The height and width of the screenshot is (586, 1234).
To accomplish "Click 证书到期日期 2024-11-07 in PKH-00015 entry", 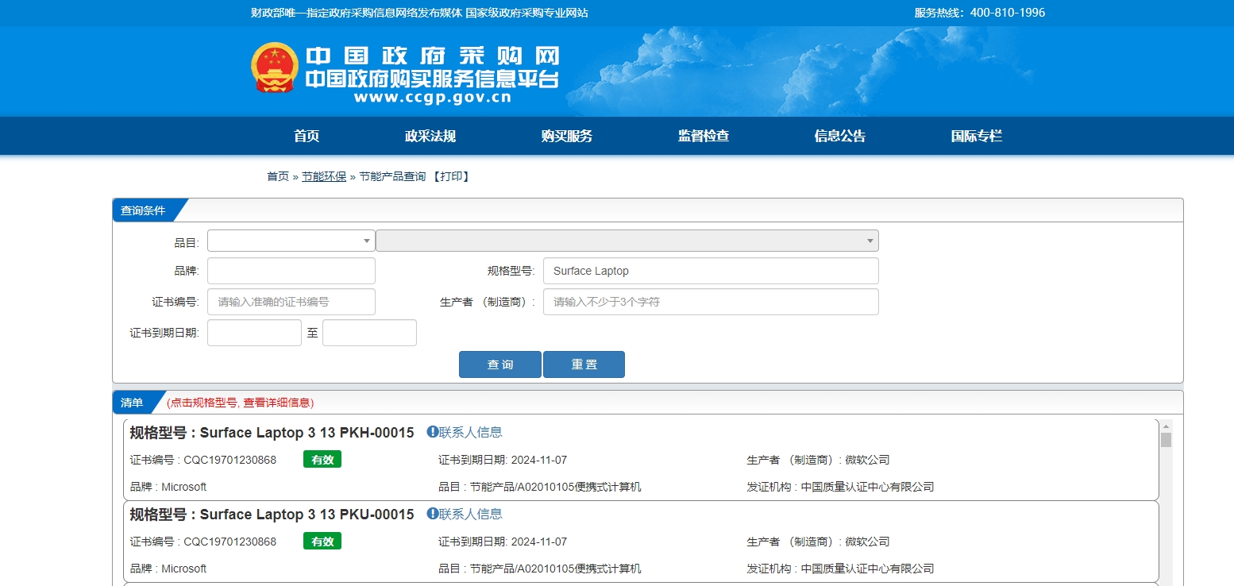I will coord(503,460).
